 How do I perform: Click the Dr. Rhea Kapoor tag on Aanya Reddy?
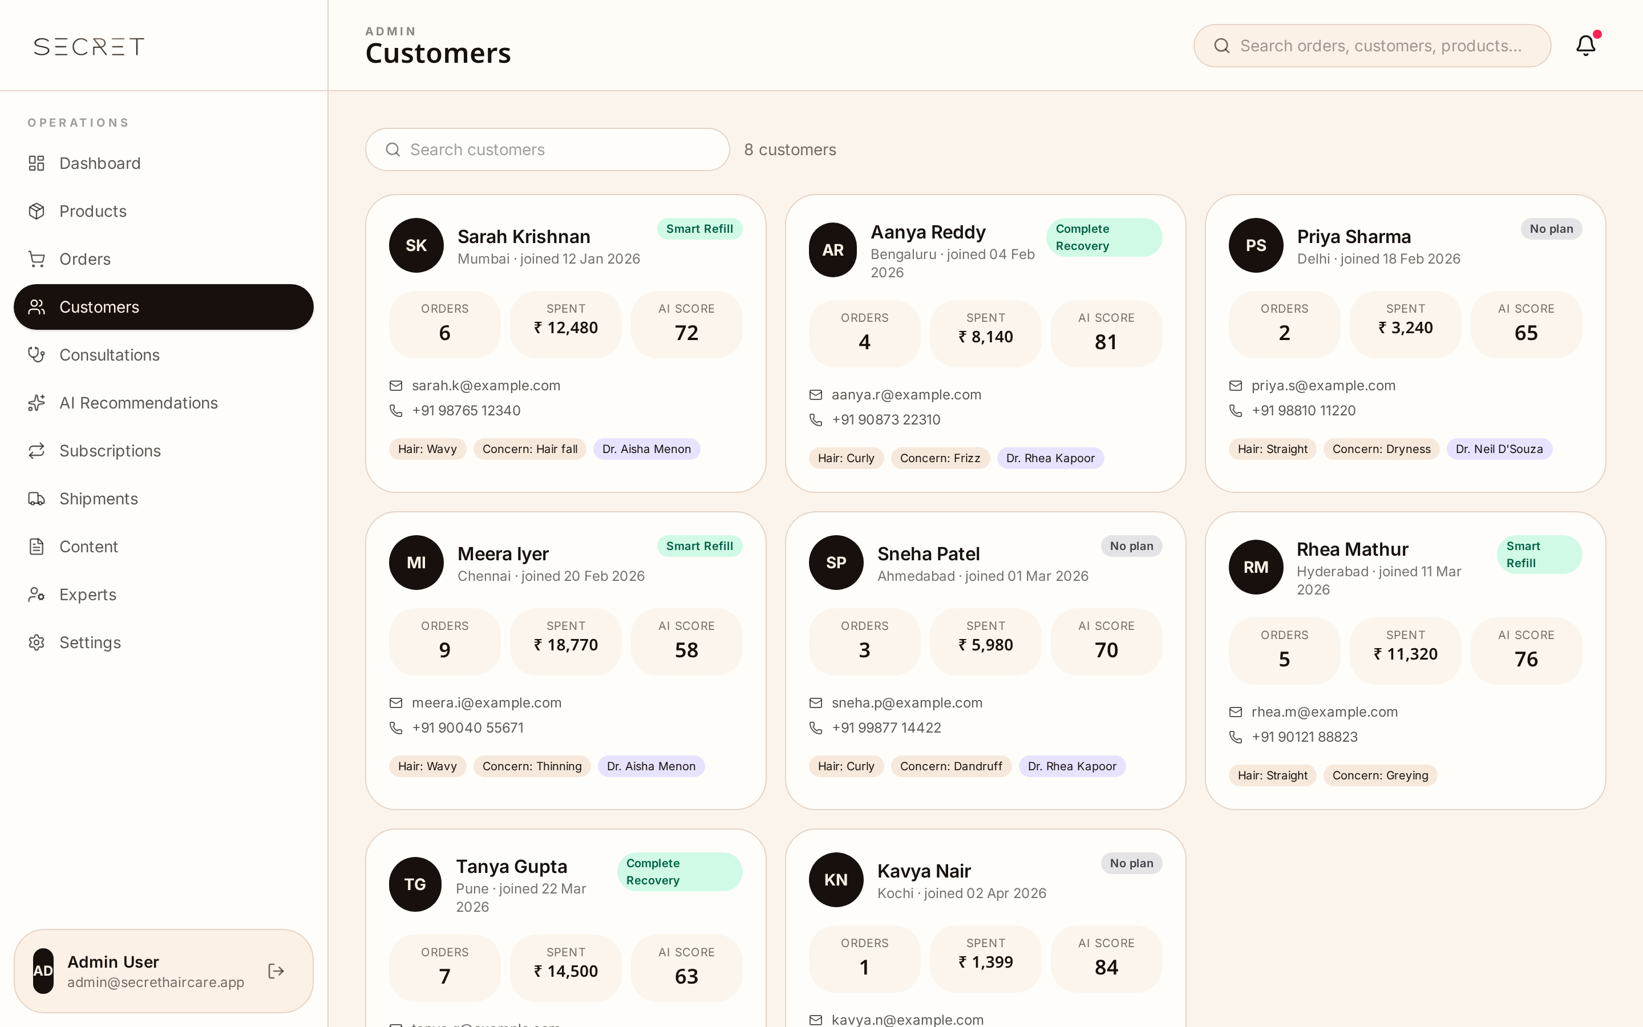pyautogui.click(x=1050, y=459)
